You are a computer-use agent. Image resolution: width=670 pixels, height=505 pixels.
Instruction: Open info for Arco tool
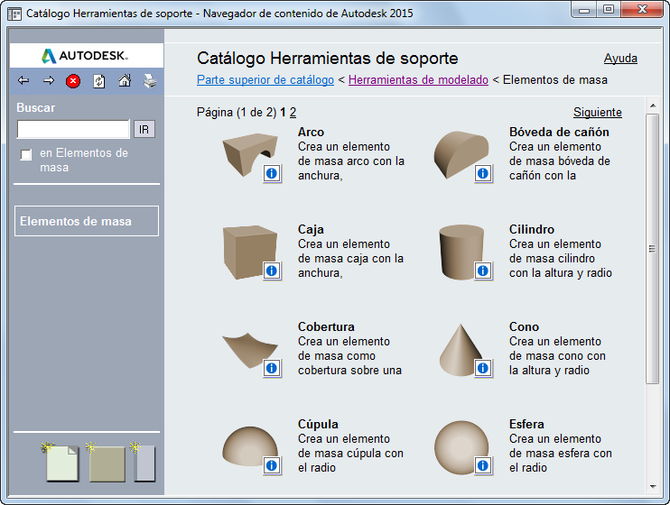tap(272, 174)
